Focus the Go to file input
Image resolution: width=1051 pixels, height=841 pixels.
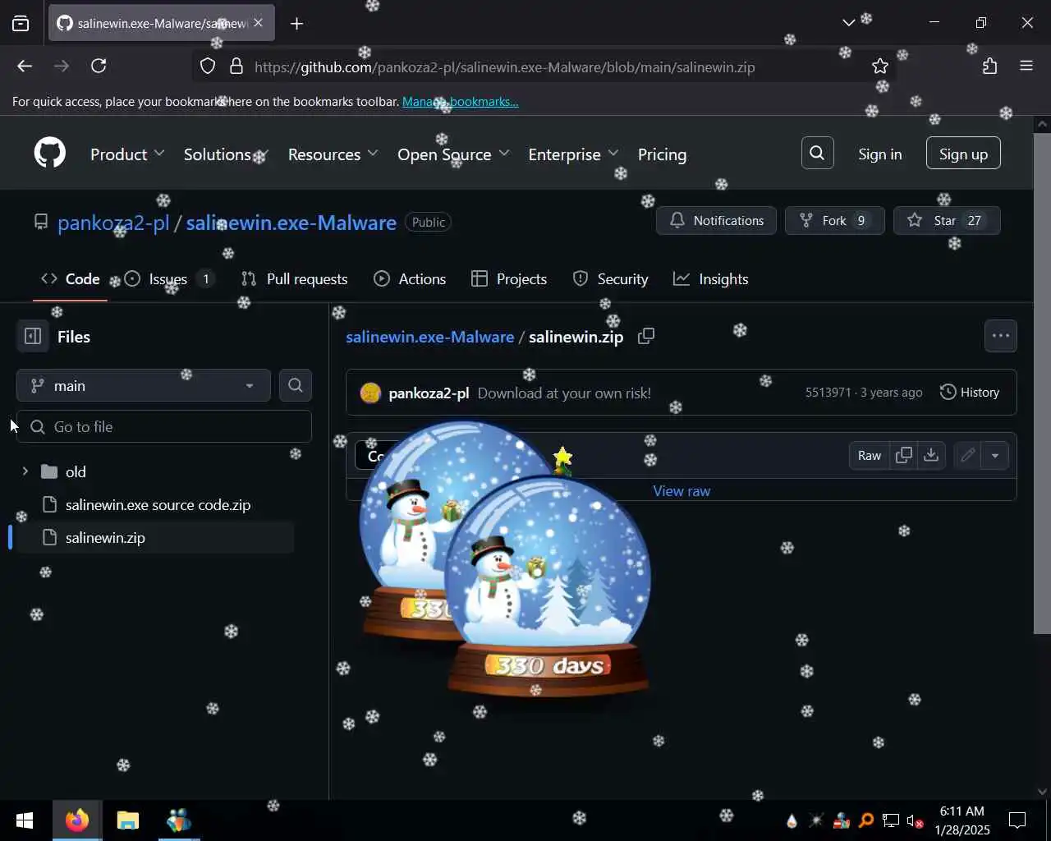[164, 426]
